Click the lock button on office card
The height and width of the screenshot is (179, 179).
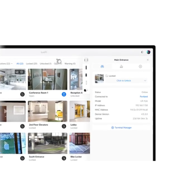point(22,94)
